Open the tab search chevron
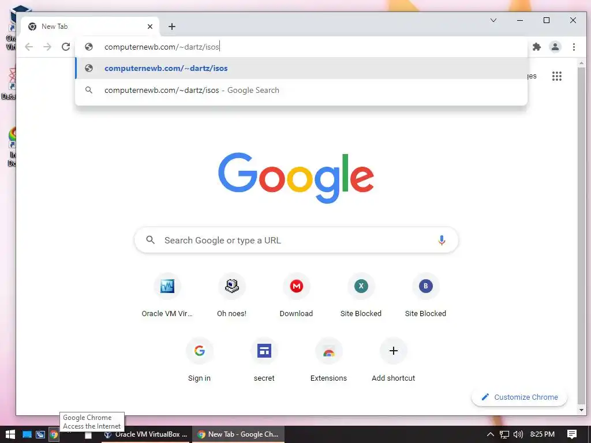The image size is (591, 443). point(493,20)
